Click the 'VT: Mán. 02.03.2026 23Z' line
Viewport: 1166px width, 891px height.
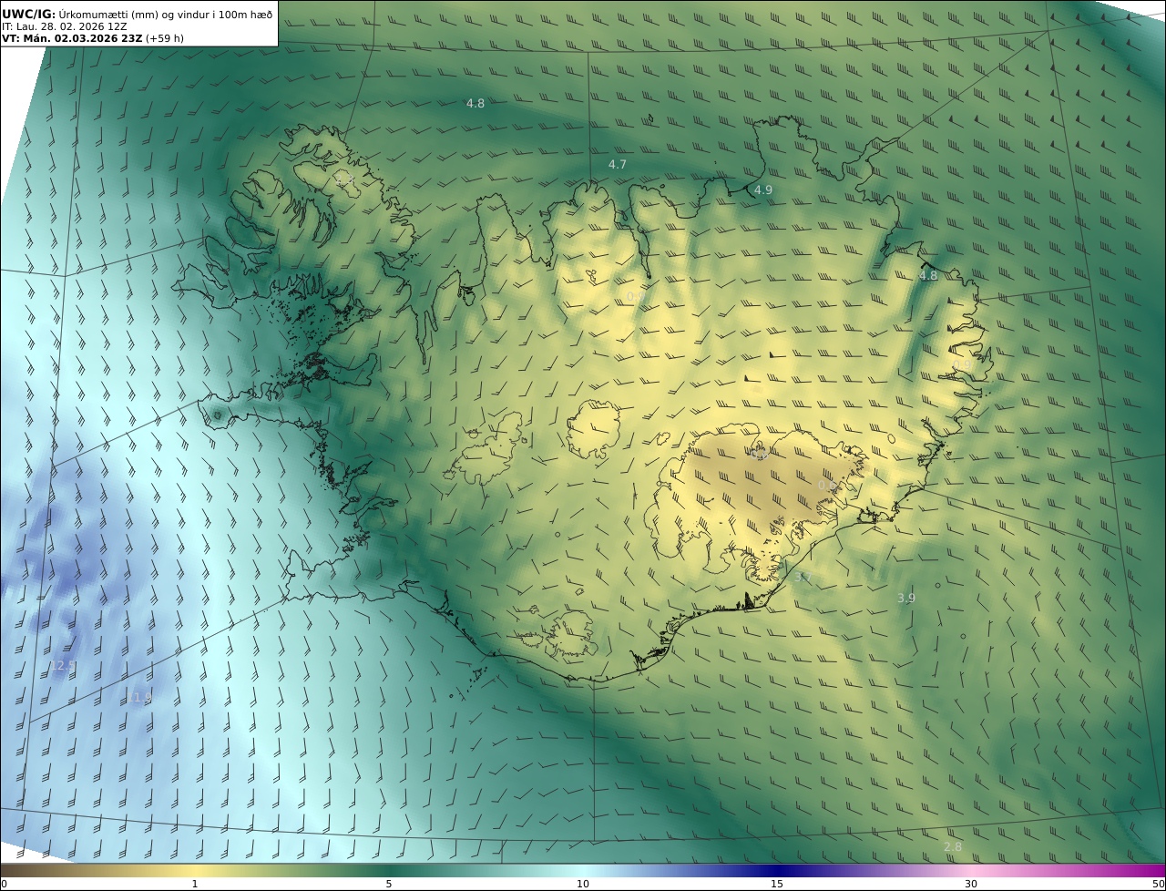[72, 38]
